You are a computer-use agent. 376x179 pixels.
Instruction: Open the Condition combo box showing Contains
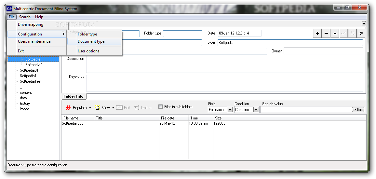(x=256, y=110)
